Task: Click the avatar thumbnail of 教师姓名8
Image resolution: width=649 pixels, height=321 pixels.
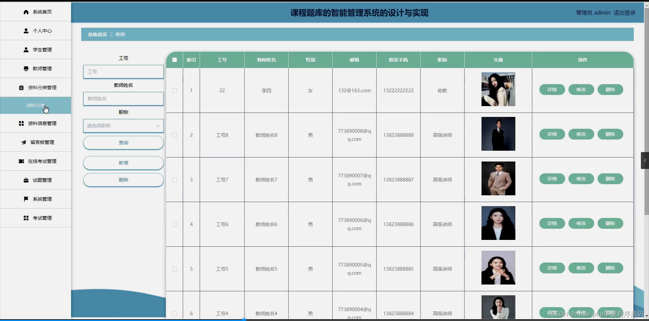Action: pyautogui.click(x=498, y=134)
